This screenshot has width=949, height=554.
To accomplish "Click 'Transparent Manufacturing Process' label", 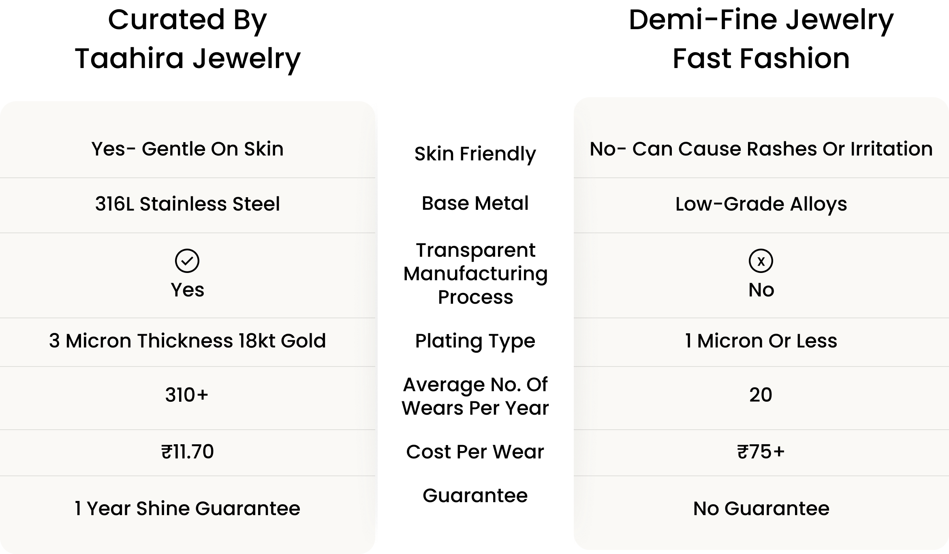I will [475, 273].
